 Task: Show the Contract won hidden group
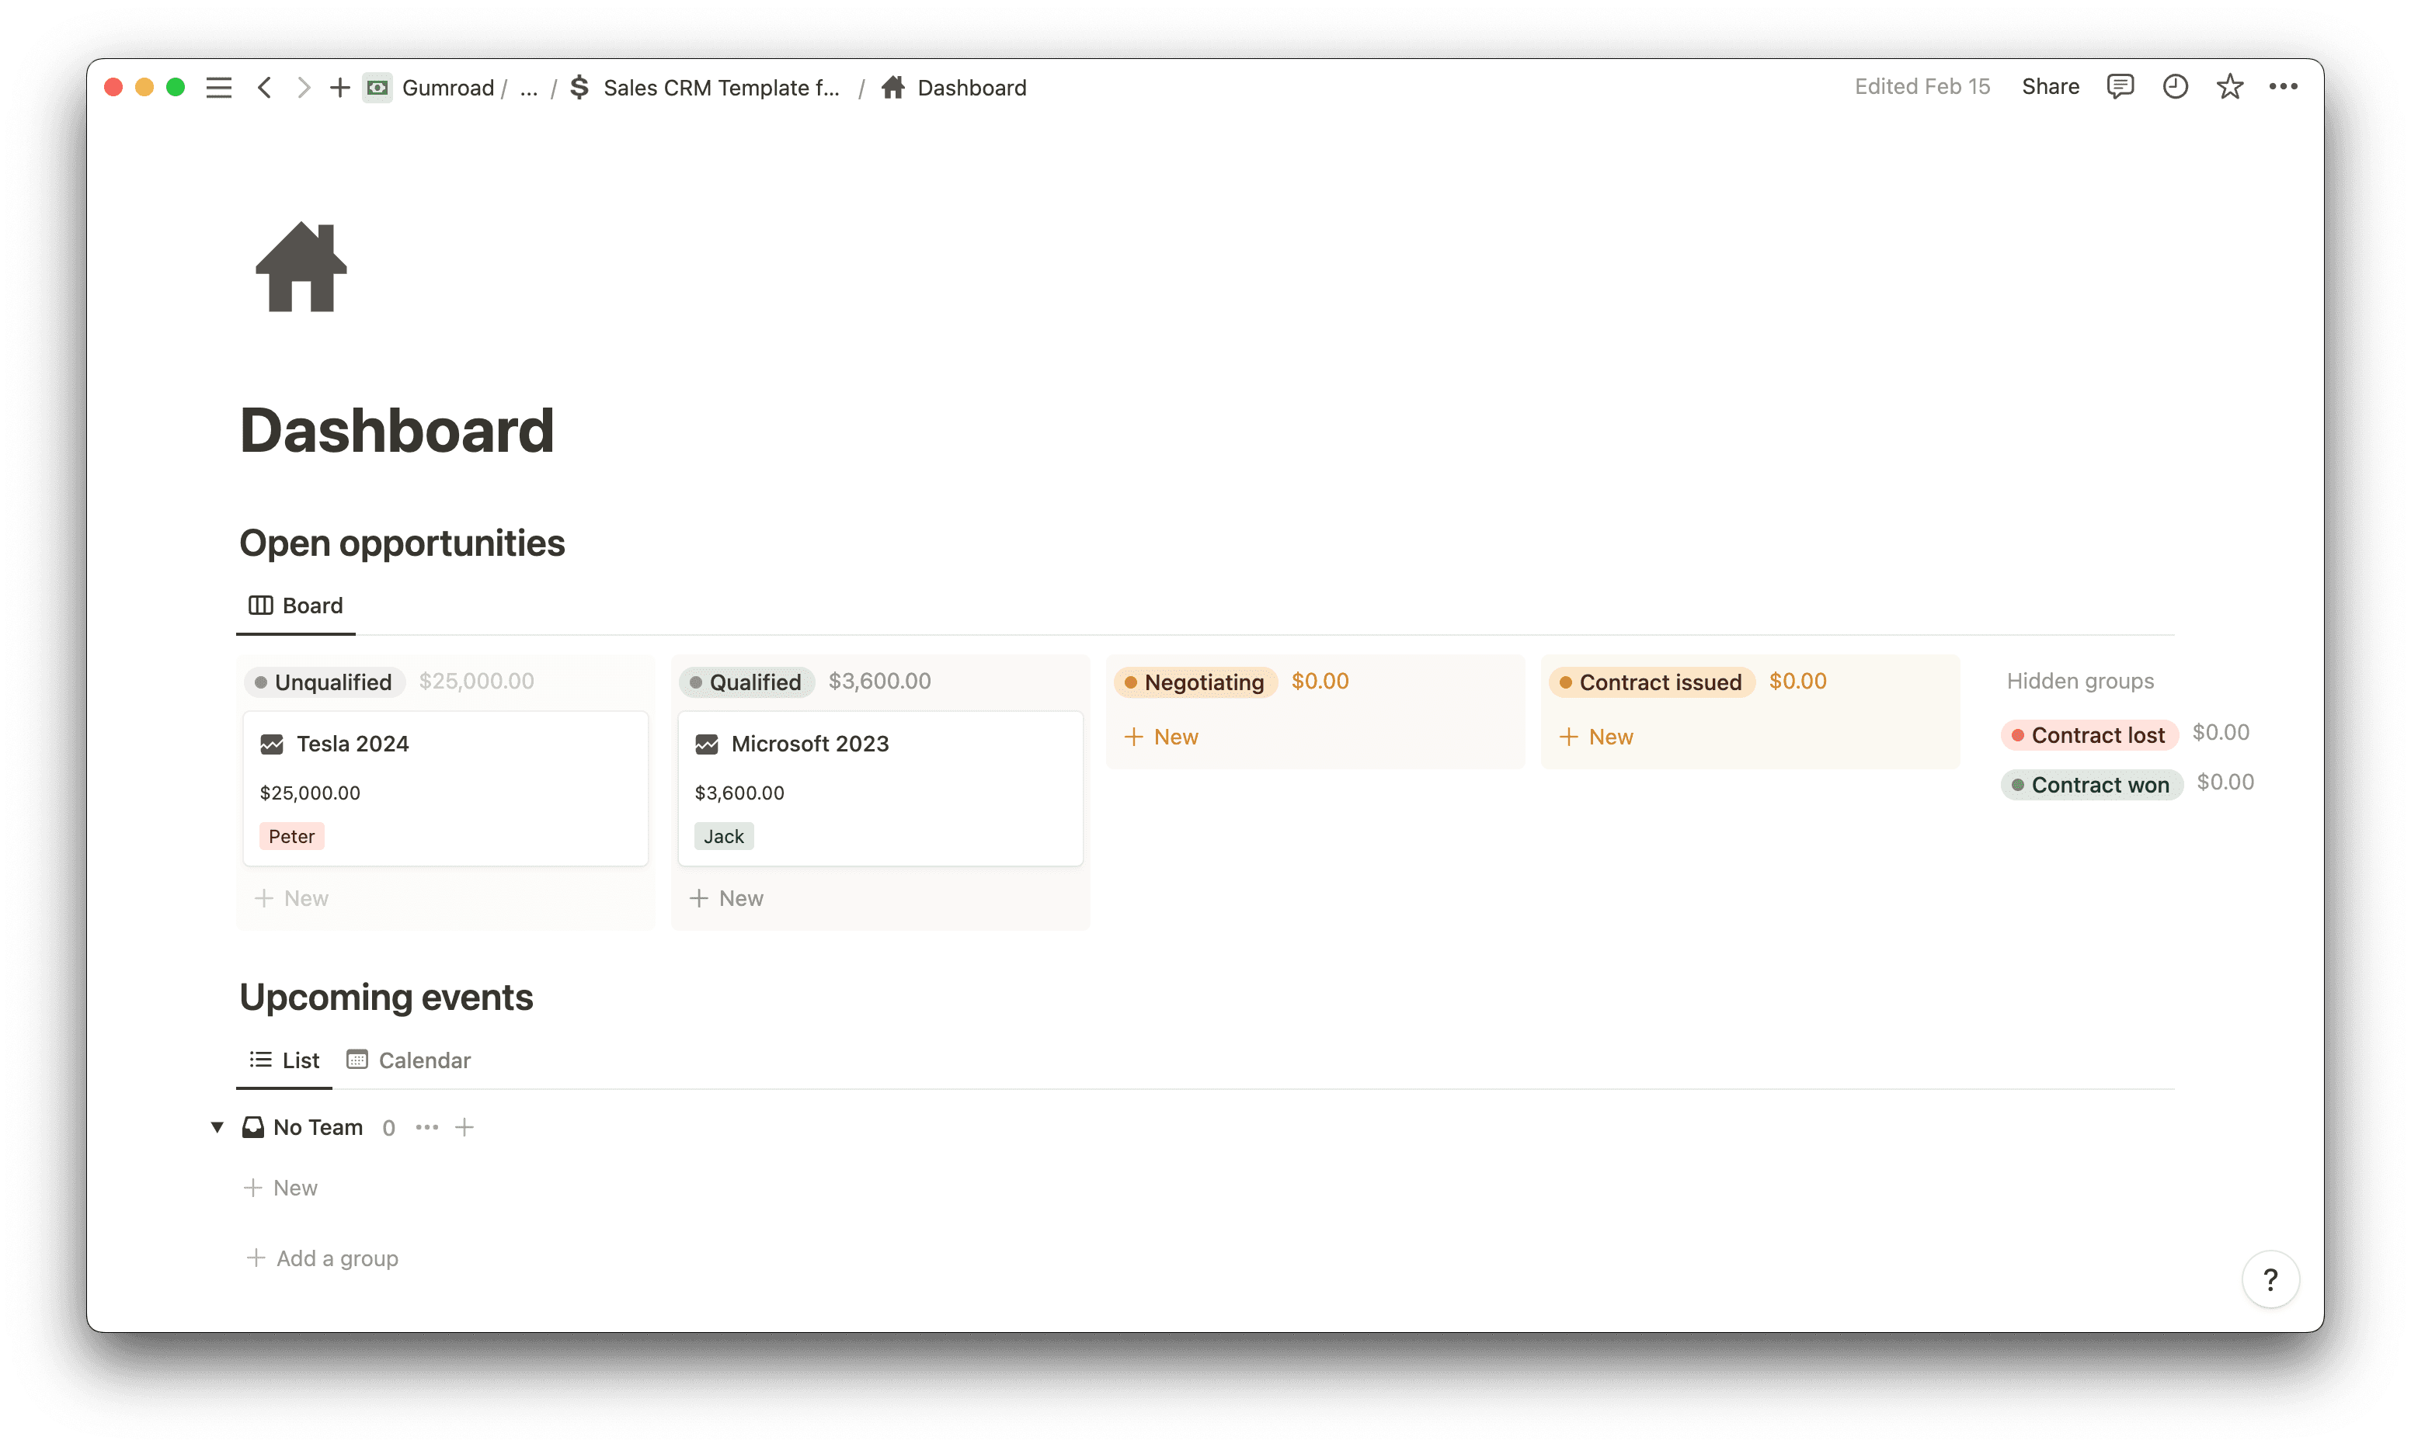[x=2091, y=785]
